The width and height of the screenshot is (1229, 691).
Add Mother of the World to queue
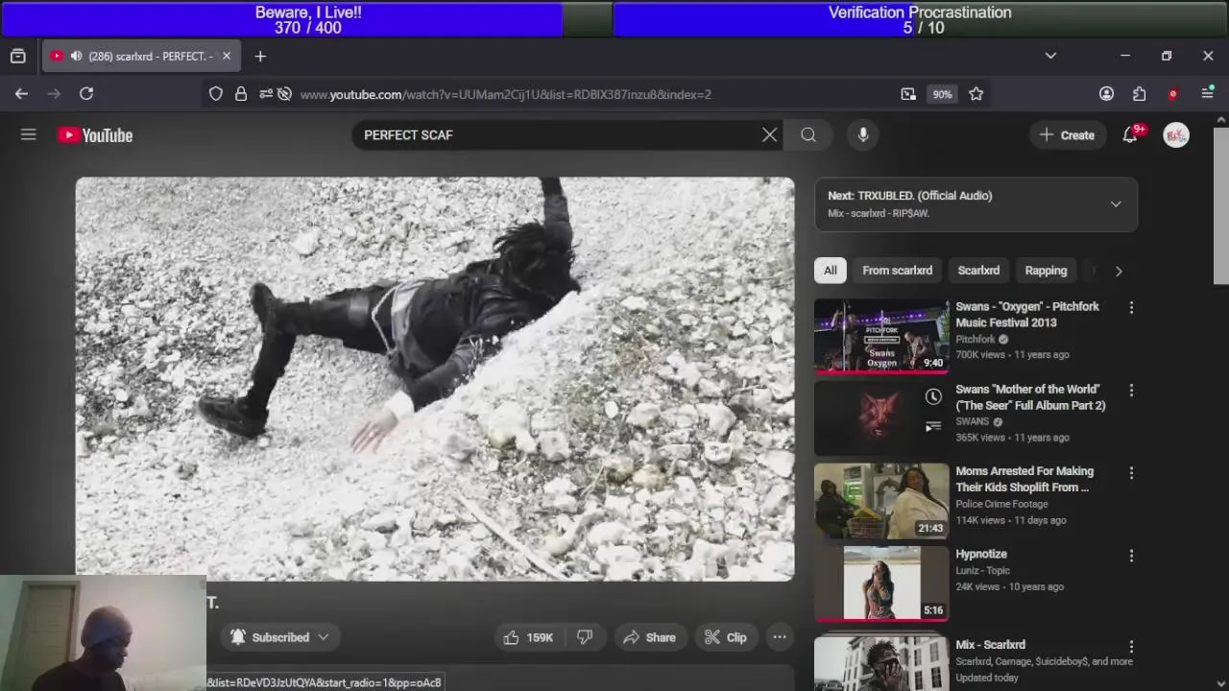(x=933, y=426)
